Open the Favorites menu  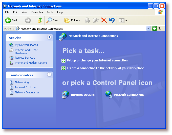(x=37, y=12)
